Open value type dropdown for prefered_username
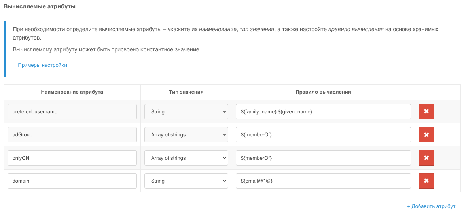The image size is (464, 217). pyautogui.click(x=186, y=111)
